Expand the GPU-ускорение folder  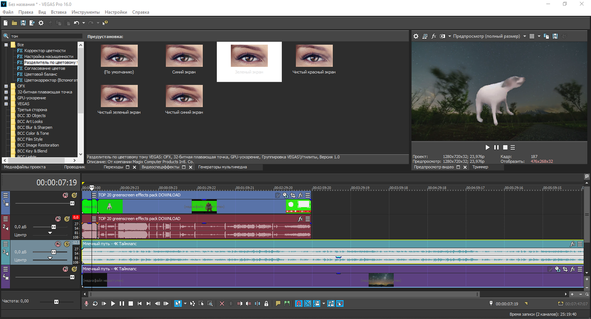(6, 97)
